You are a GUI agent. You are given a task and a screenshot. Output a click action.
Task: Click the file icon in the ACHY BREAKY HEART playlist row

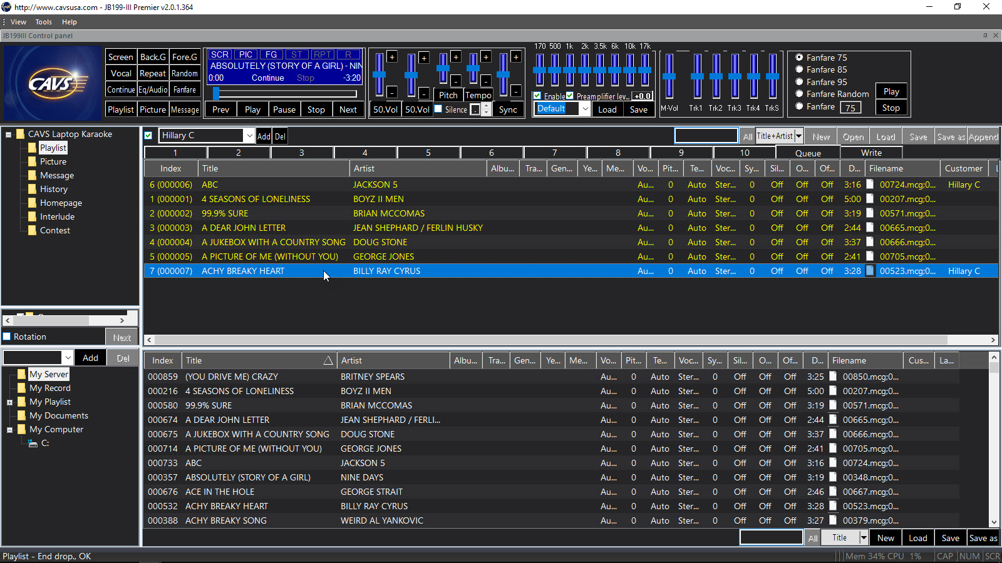(x=870, y=271)
